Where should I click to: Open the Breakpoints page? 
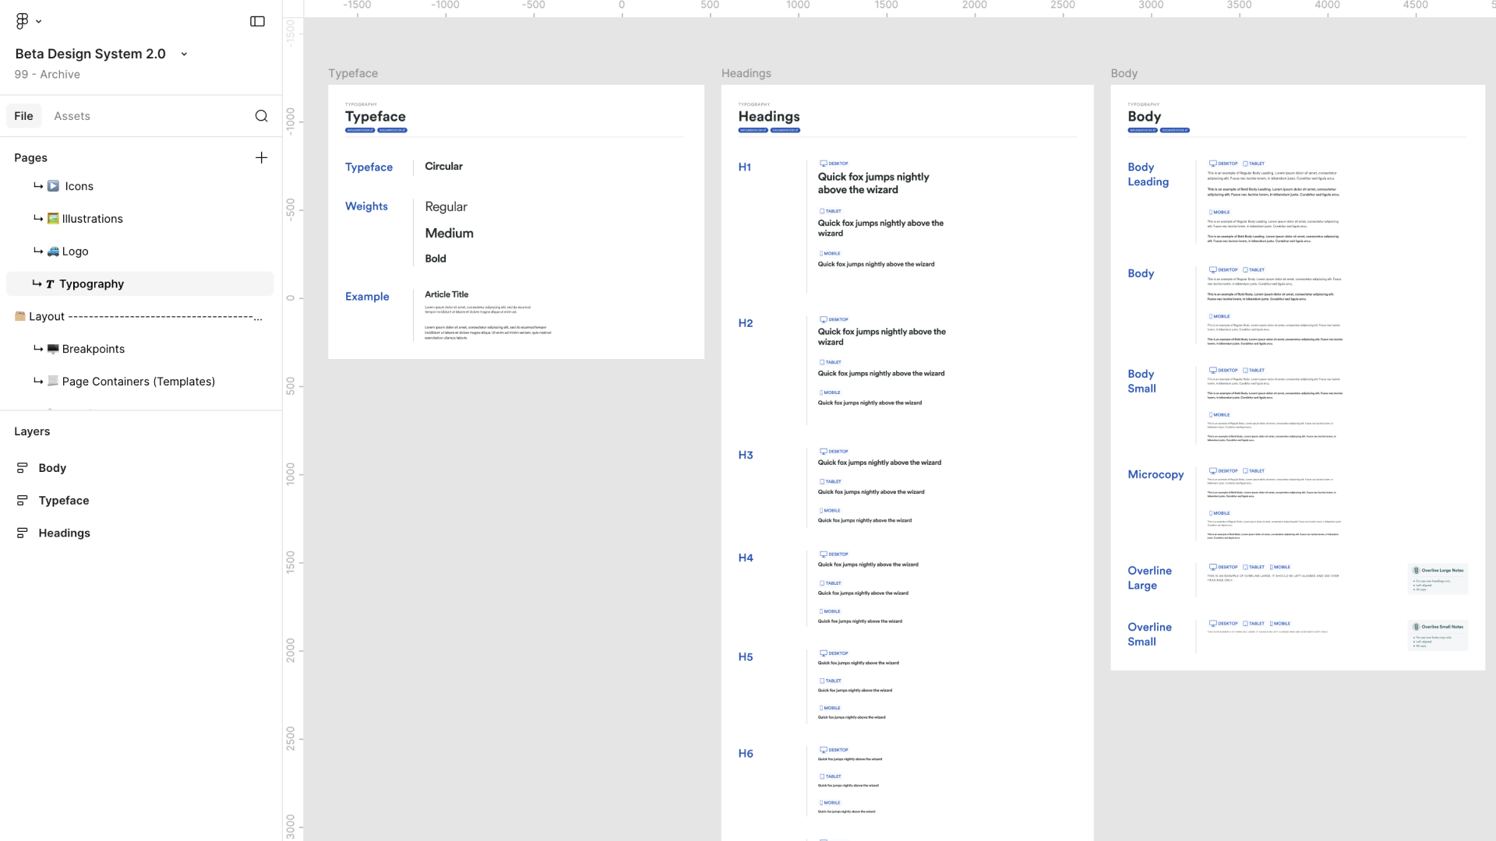[x=93, y=349]
